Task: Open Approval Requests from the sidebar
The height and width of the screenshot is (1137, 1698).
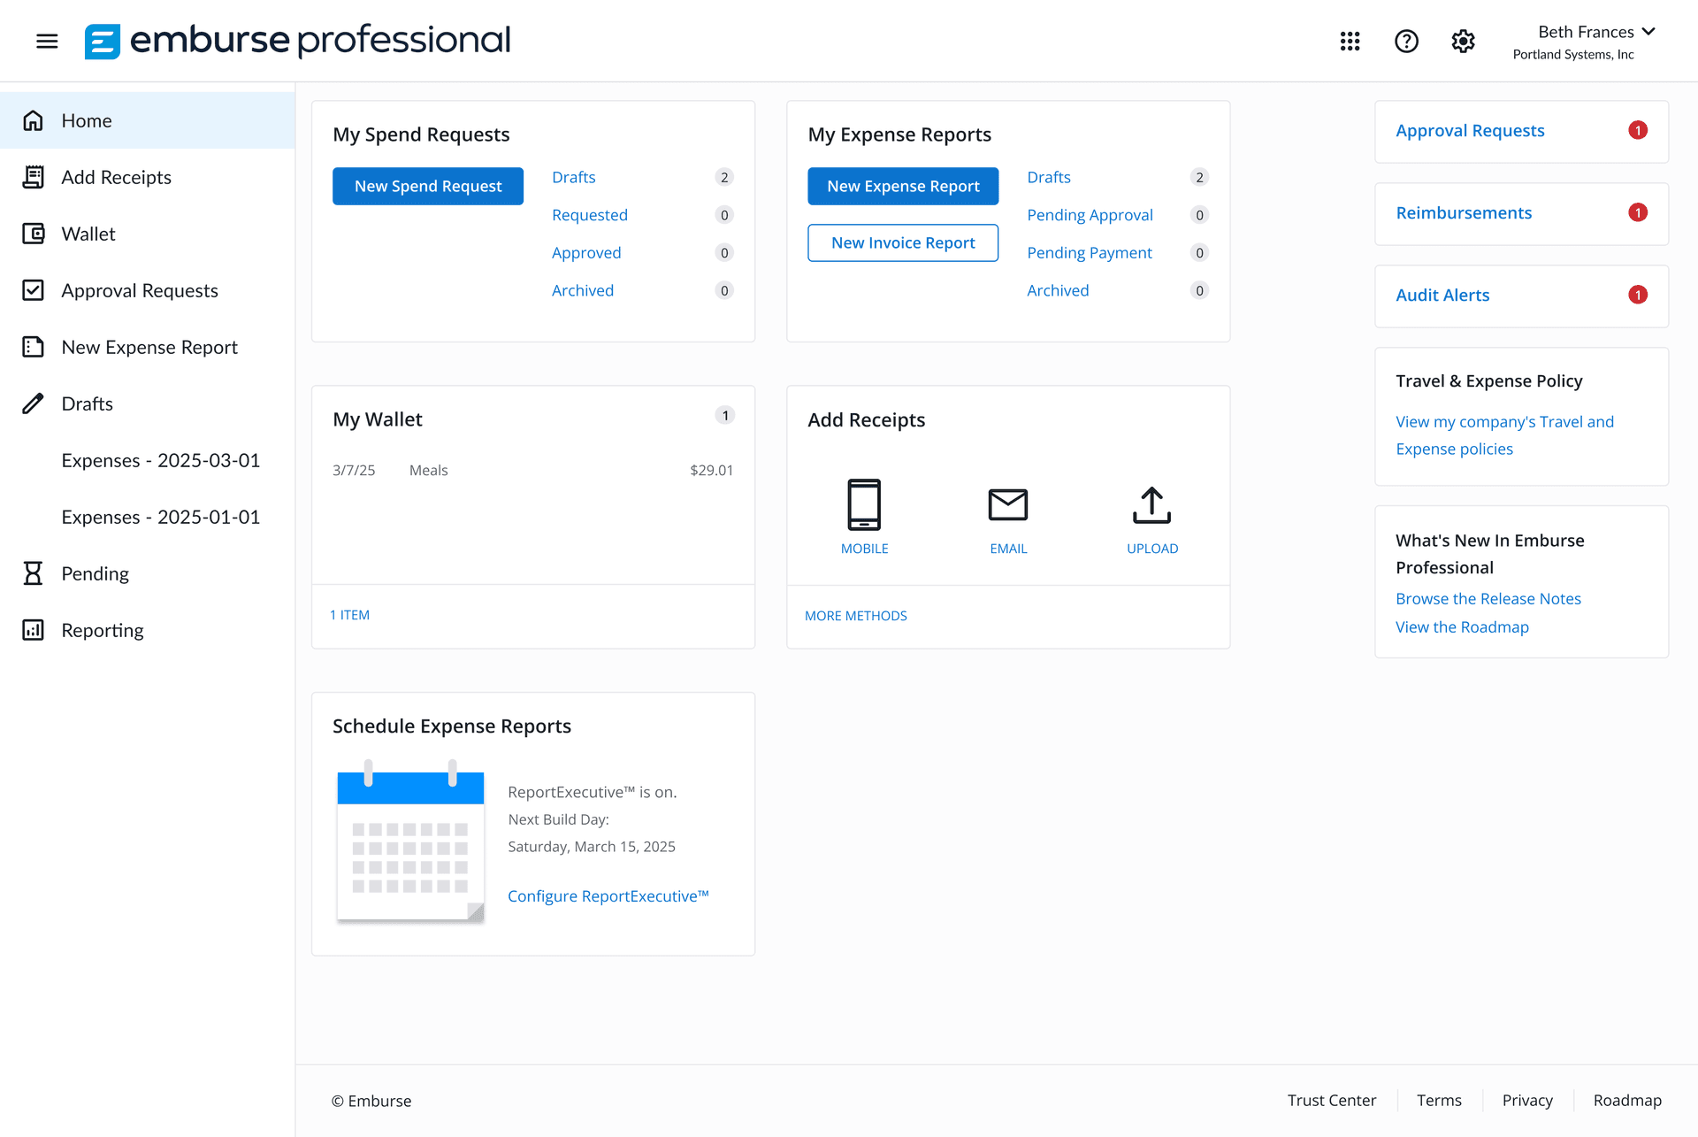Action: click(x=34, y=290)
